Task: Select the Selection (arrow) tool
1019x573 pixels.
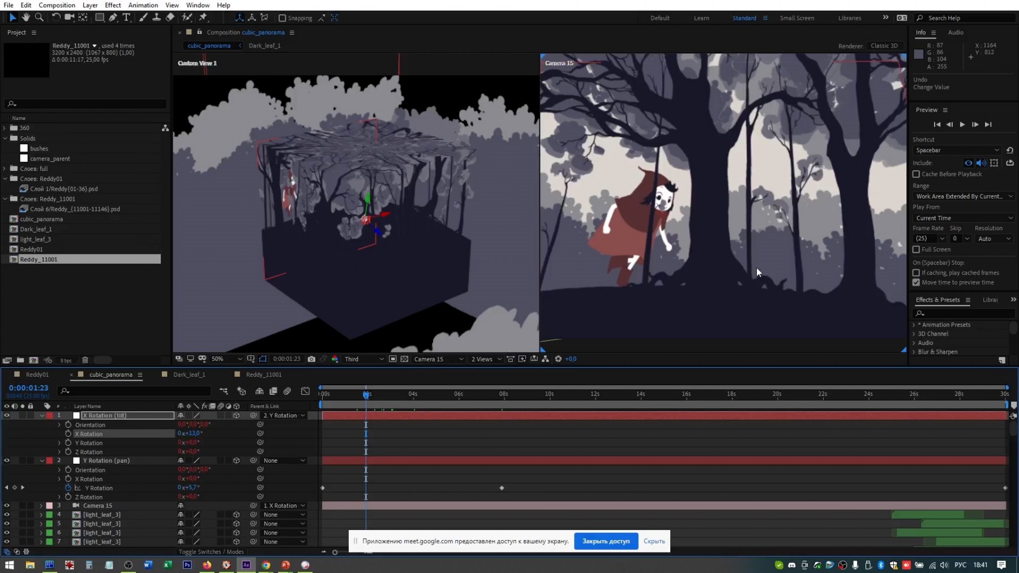Action: pyautogui.click(x=12, y=18)
